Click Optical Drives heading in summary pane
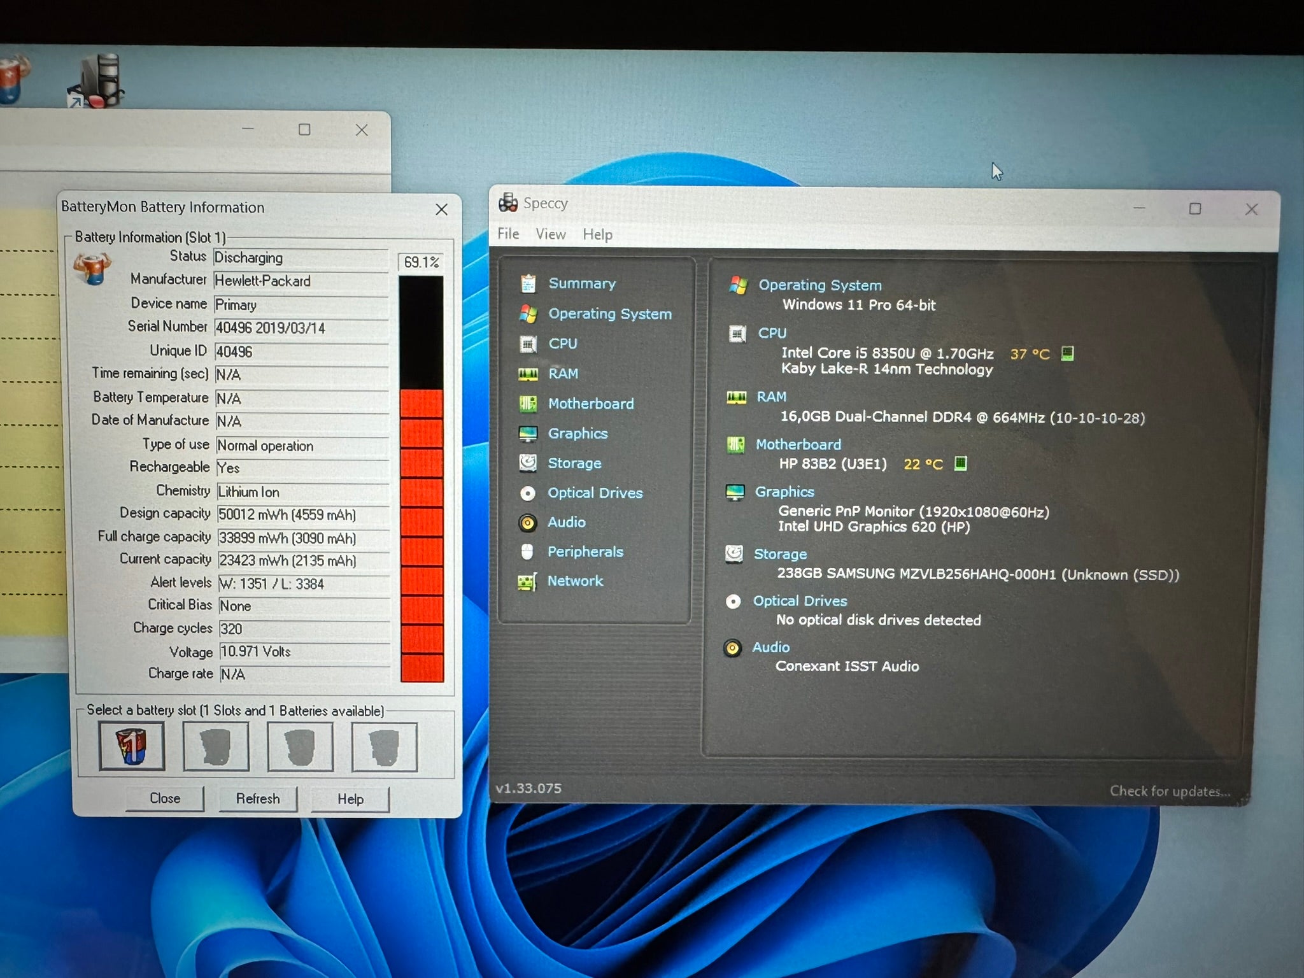This screenshot has width=1304, height=978. pos(800,601)
